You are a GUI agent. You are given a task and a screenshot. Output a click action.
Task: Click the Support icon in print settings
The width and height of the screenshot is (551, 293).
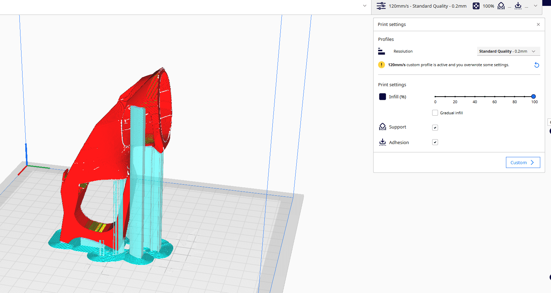pyautogui.click(x=383, y=127)
